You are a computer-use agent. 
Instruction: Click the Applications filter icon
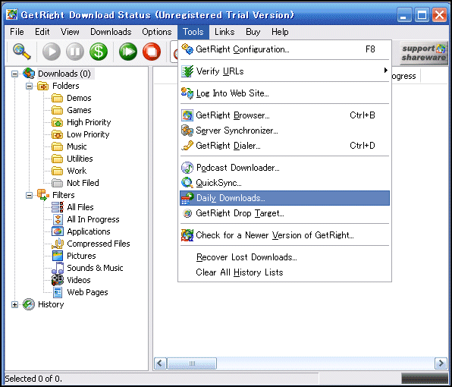pyautogui.click(x=58, y=231)
